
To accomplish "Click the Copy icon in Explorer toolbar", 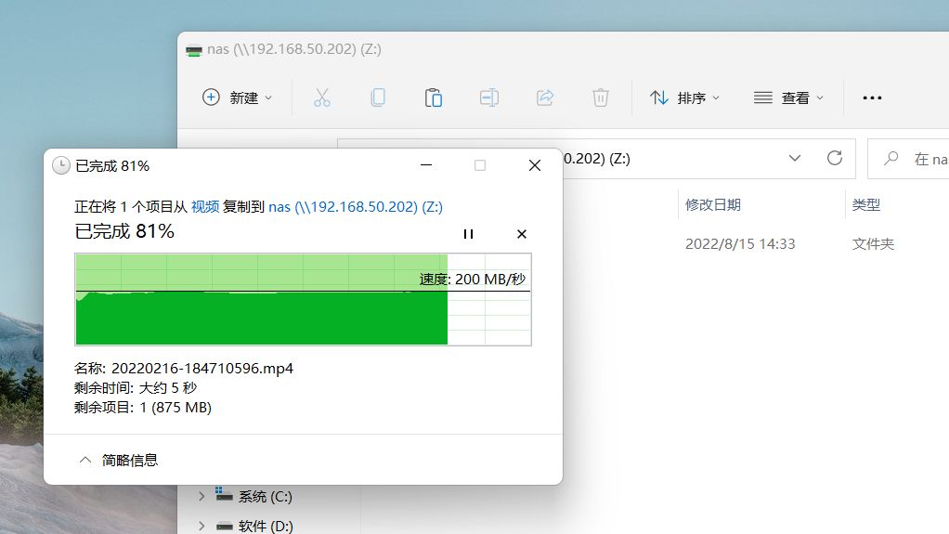I will pos(378,98).
